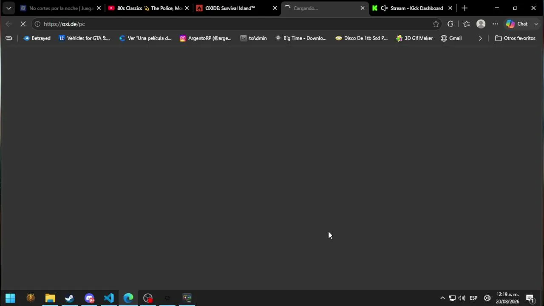The height and width of the screenshot is (306, 544).
Task: Stop page loading with X button
Action: [23, 24]
